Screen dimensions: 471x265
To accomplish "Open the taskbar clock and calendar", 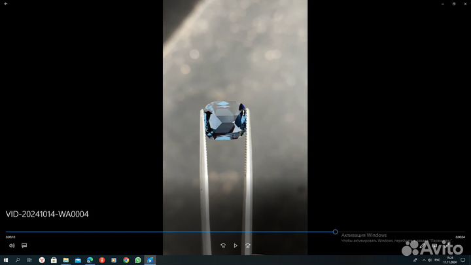I will coord(449,260).
